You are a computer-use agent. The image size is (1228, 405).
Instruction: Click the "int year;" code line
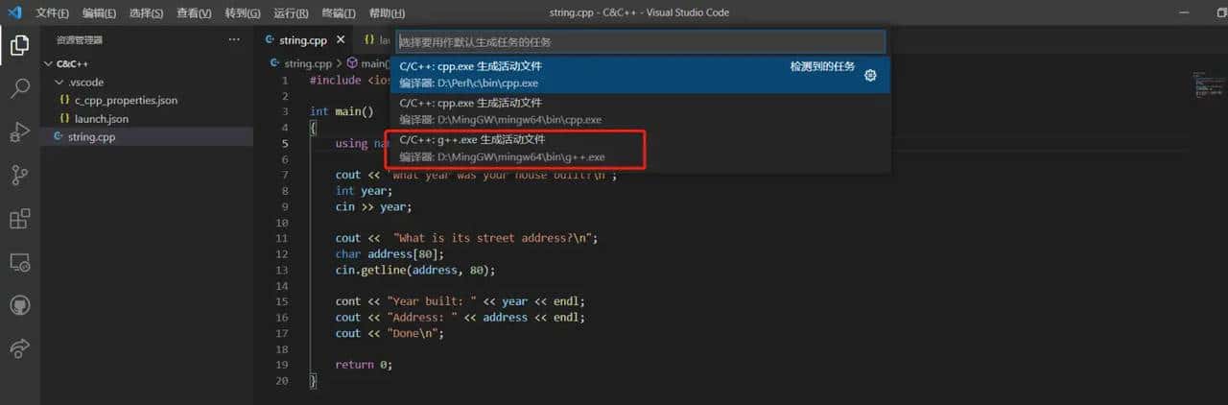364,190
